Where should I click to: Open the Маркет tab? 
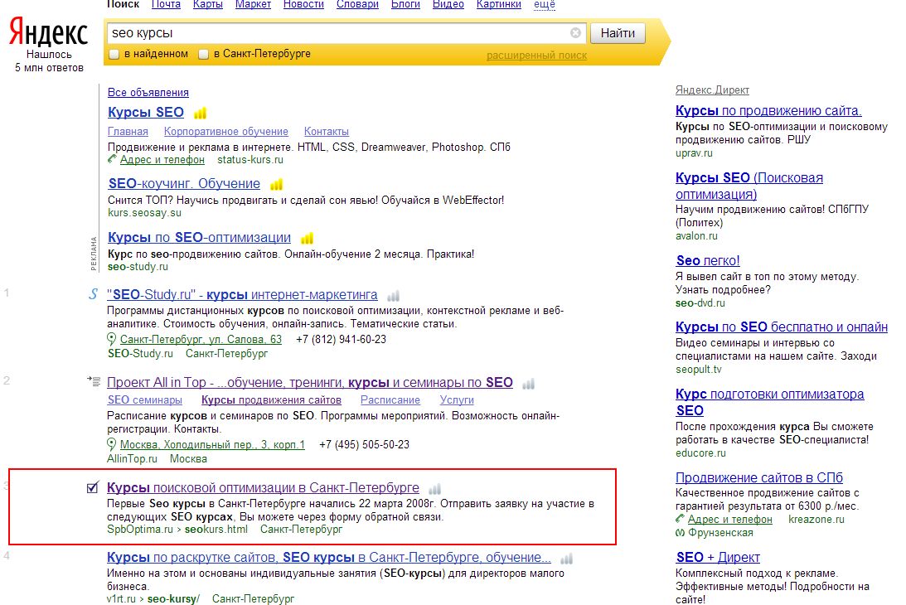tap(253, 5)
